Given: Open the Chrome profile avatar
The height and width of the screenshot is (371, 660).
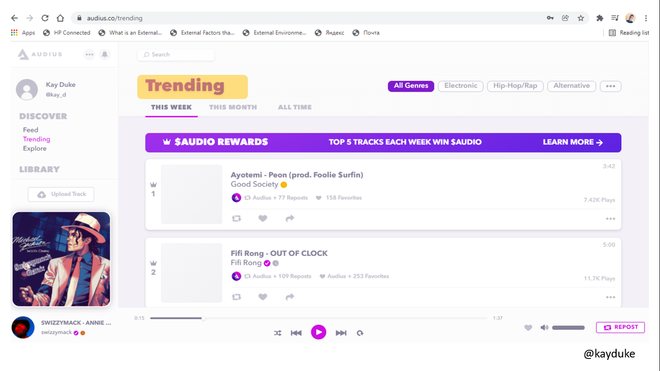Looking at the screenshot, I should coord(631,18).
